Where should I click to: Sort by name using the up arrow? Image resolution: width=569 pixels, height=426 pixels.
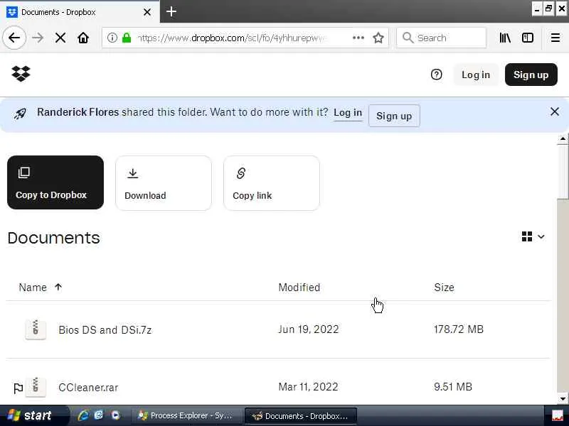click(x=58, y=288)
